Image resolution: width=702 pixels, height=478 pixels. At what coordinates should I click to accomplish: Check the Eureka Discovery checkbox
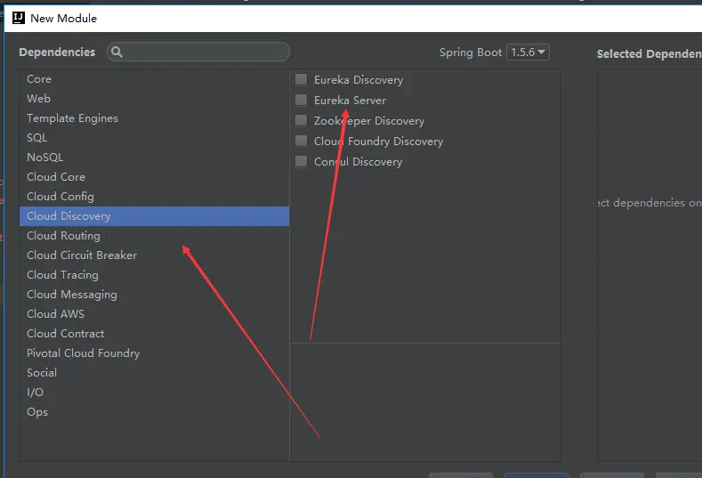[302, 79]
